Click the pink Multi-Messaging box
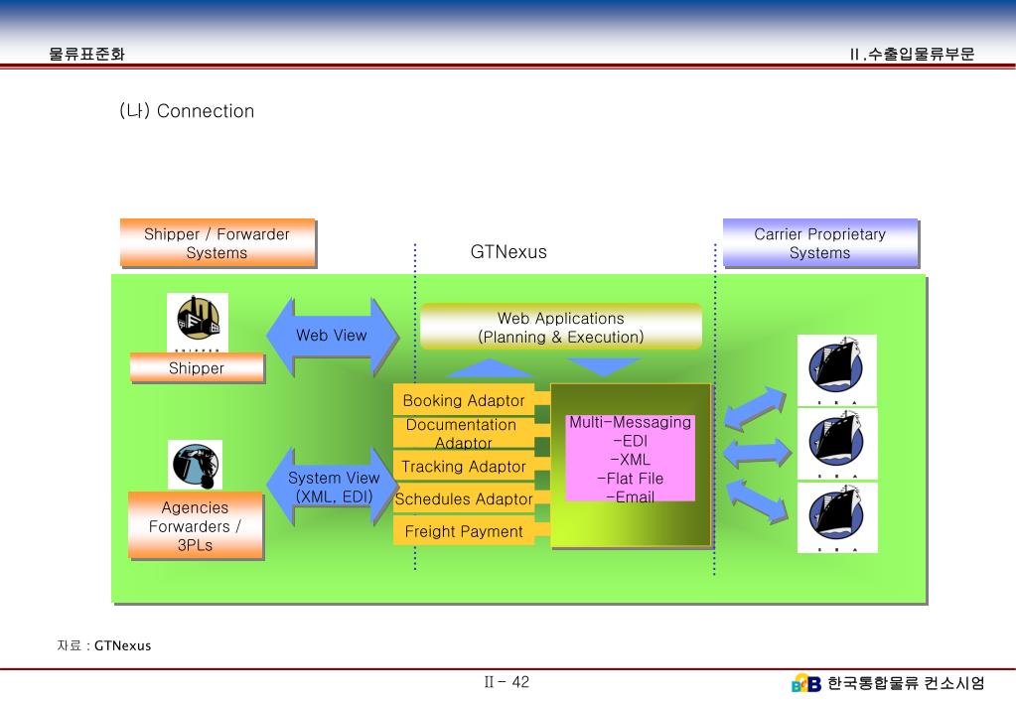Screen dimensions: 1016x703 pos(631,458)
